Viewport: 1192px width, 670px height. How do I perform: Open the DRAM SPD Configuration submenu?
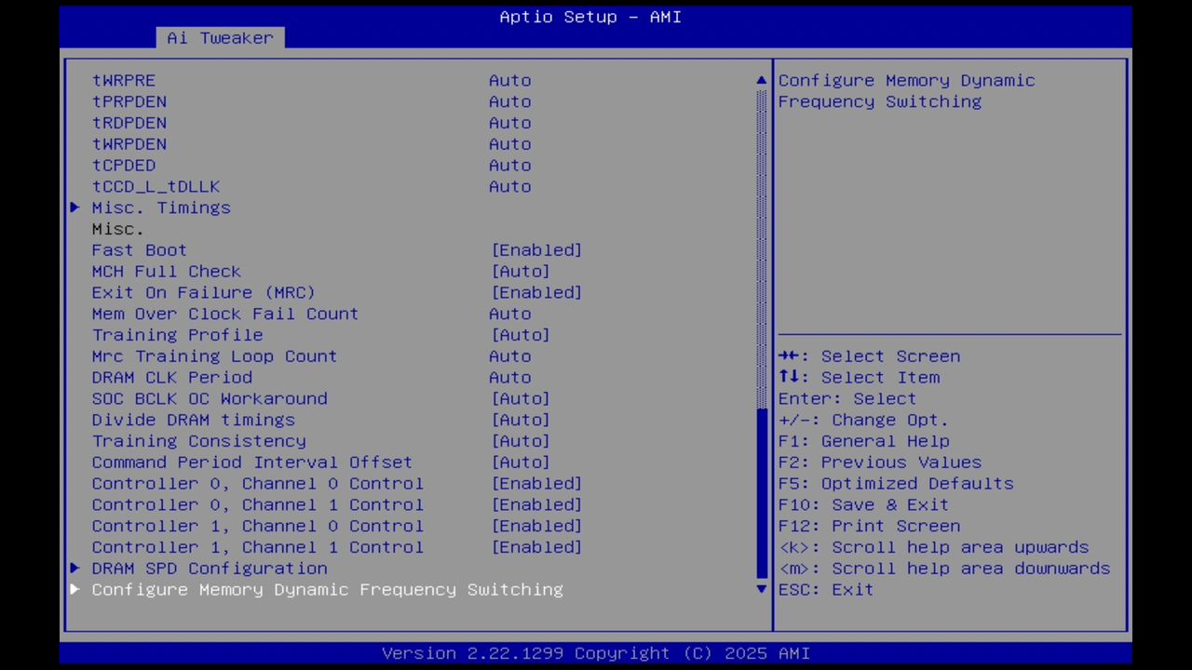coord(210,568)
